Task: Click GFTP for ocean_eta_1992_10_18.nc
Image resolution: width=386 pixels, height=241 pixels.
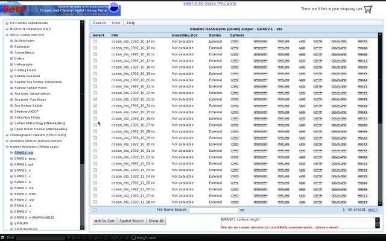Action: [318, 67]
